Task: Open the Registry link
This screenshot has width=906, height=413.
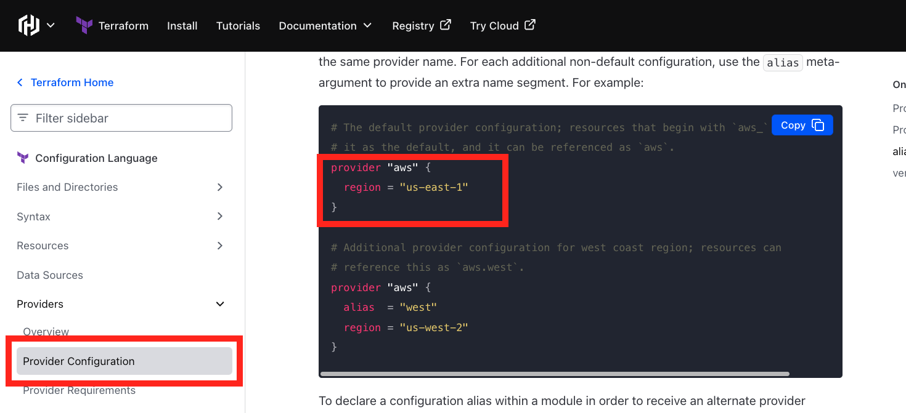Action: pos(422,26)
